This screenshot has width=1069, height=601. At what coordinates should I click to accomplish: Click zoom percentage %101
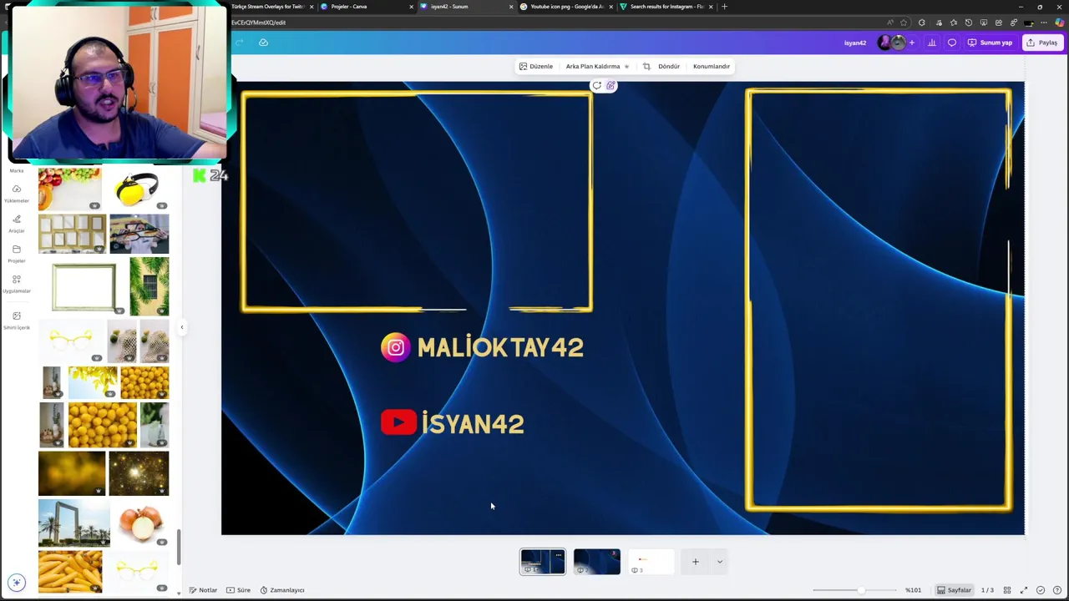click(x=913, y=590)
